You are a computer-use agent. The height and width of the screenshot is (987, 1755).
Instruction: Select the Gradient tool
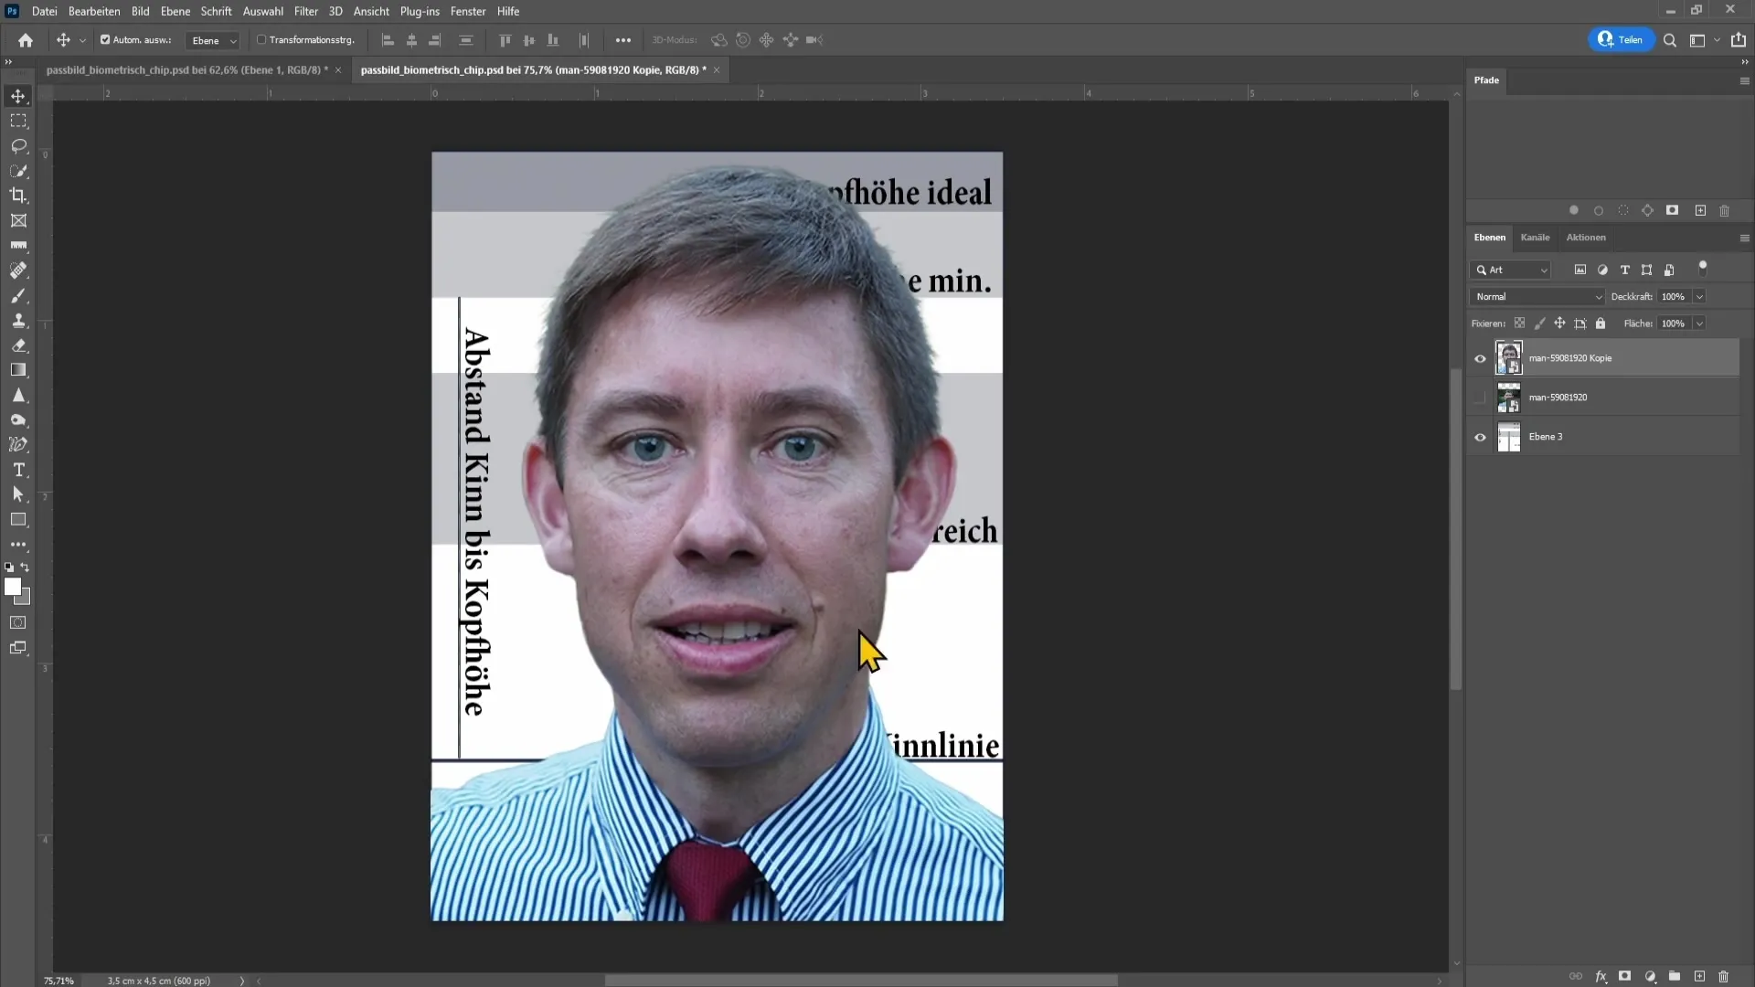point(18,370)
